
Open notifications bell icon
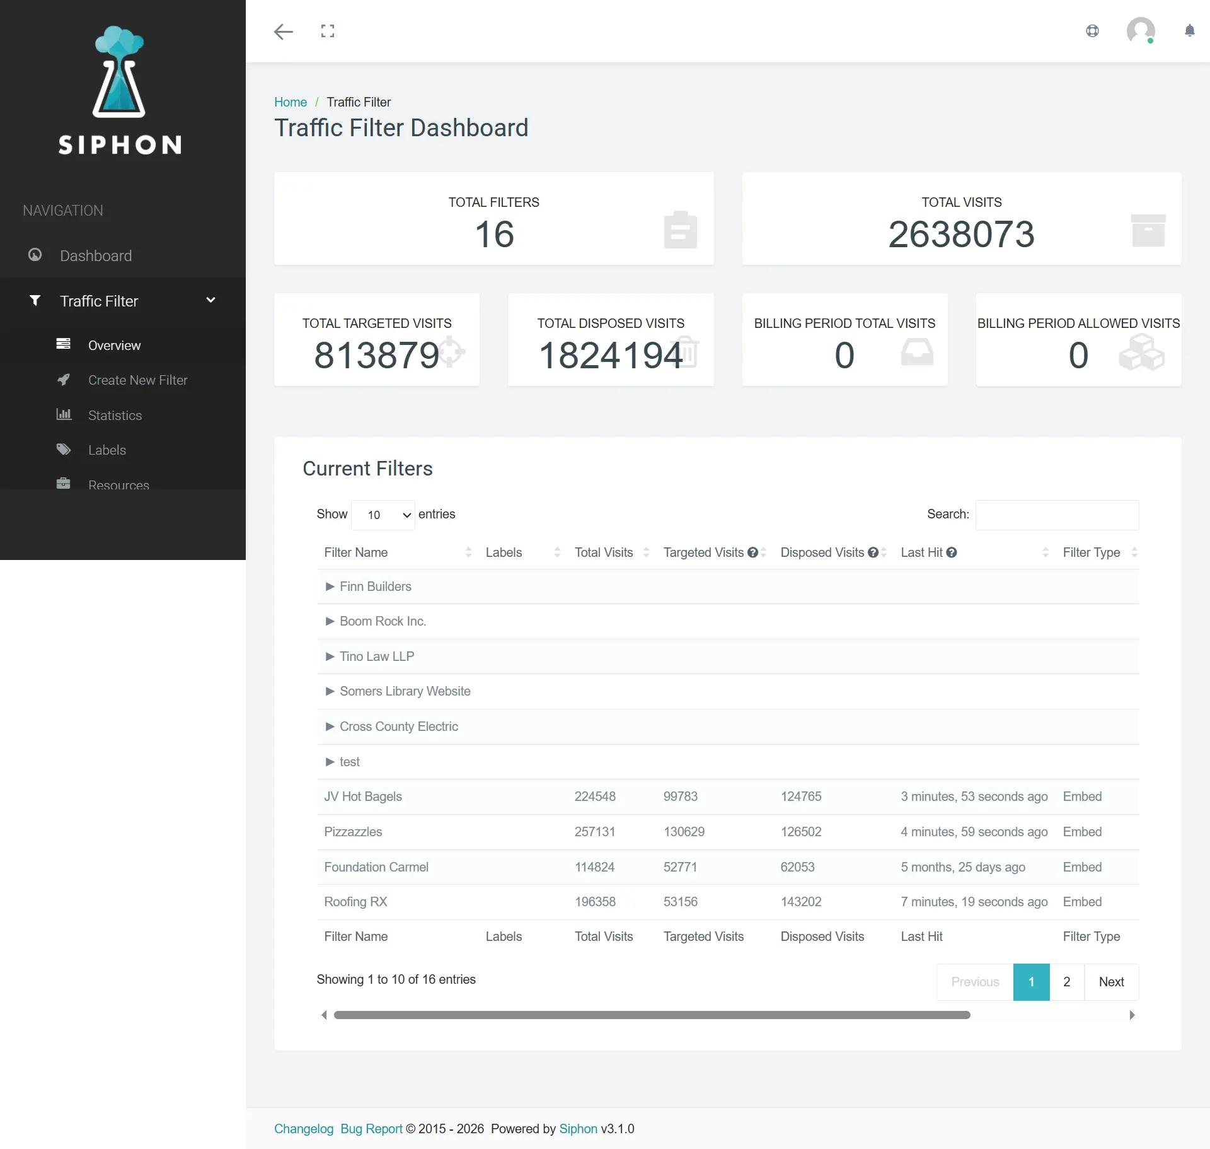pos(1190,31)
